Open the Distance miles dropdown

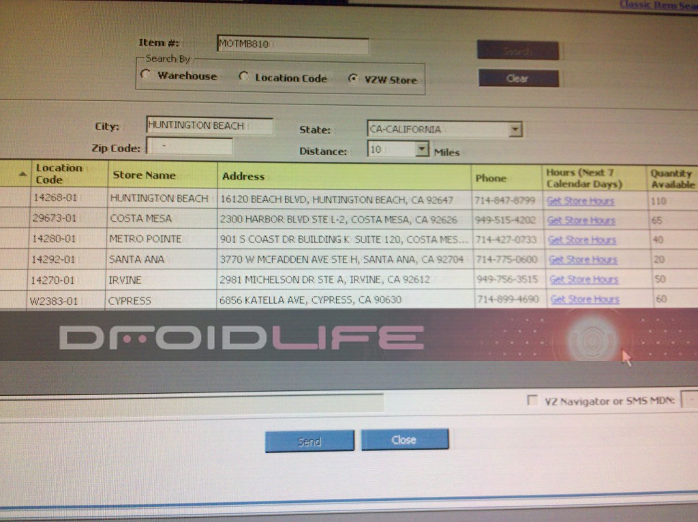click(x=422, y=149)
